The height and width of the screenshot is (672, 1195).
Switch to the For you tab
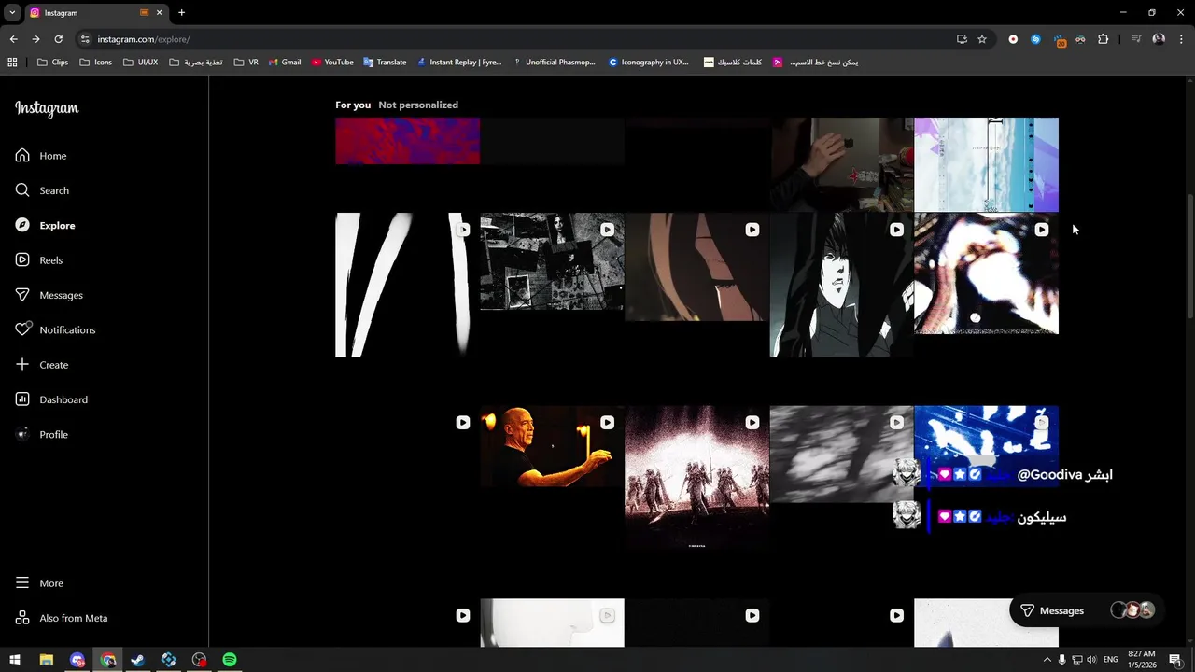coord(353,105)
